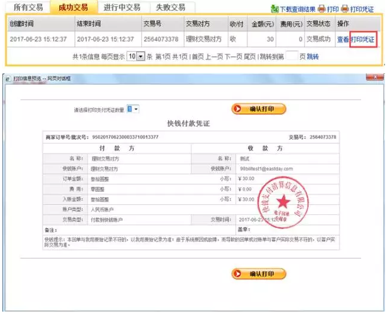This screenshot has height=314, width=388.
Task: Click 打印凭证 link in the top toolbar
Action: pyautogui.click(x=362, y=10)
